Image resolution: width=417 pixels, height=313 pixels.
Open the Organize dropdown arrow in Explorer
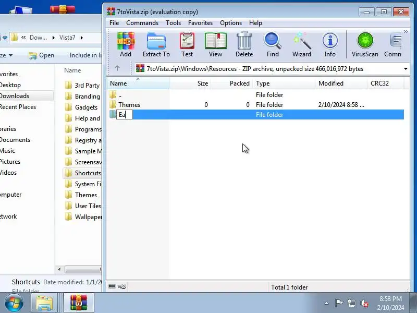click(x=10, y=55)
